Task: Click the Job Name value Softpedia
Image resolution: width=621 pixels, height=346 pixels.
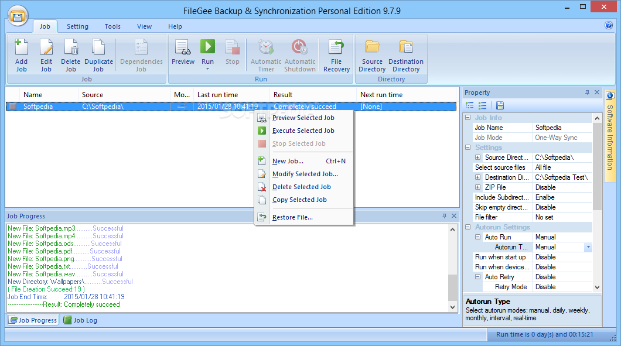Action: (562, 128)
